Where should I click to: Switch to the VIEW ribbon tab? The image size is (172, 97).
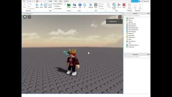coord(60,1)
